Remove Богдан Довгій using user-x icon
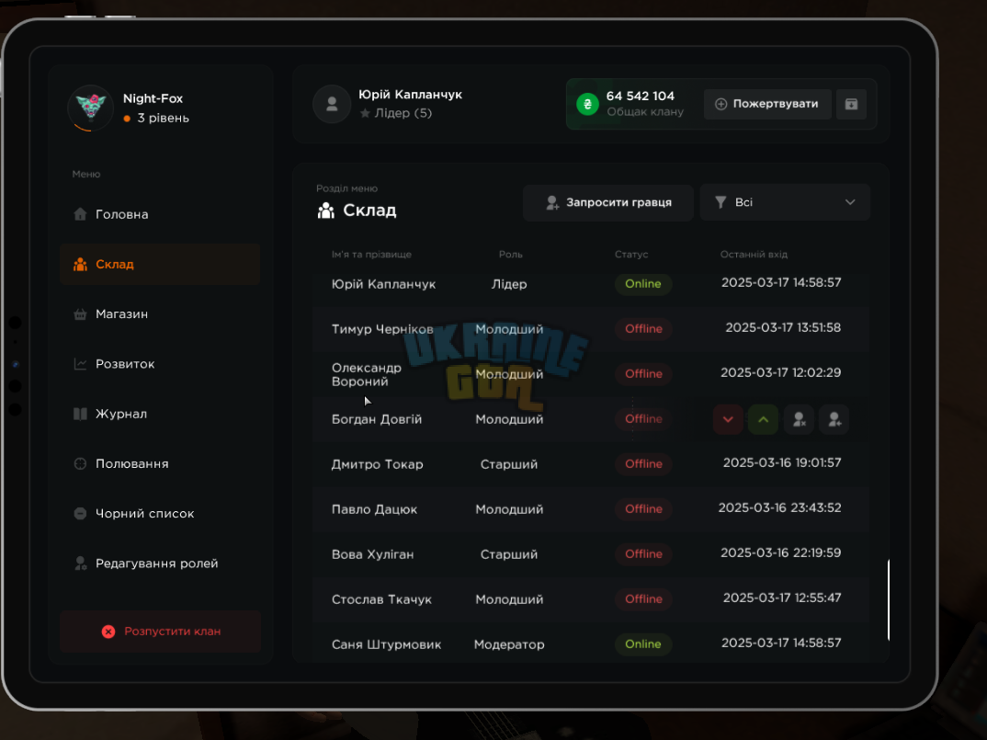Screen dimensions: 987x740 click(799, 419)
